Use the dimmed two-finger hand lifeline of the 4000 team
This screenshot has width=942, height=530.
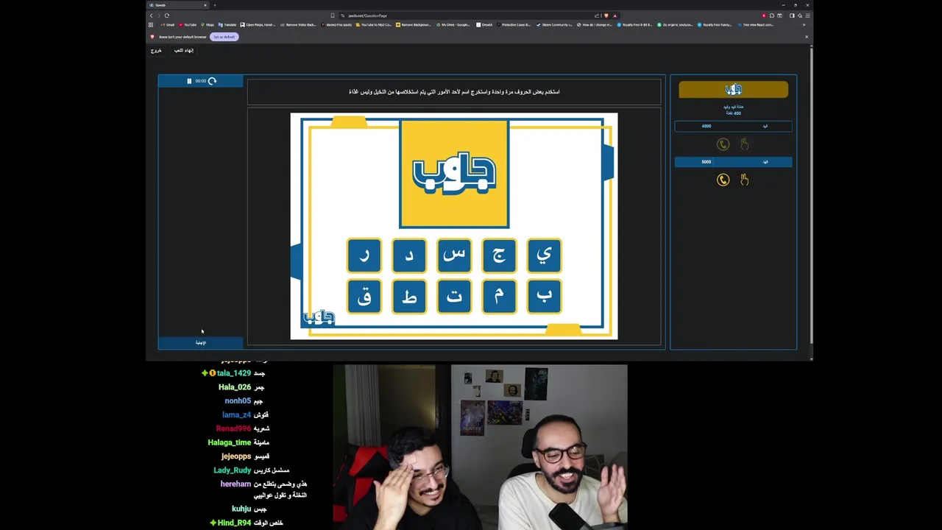[x=744, y=144]
